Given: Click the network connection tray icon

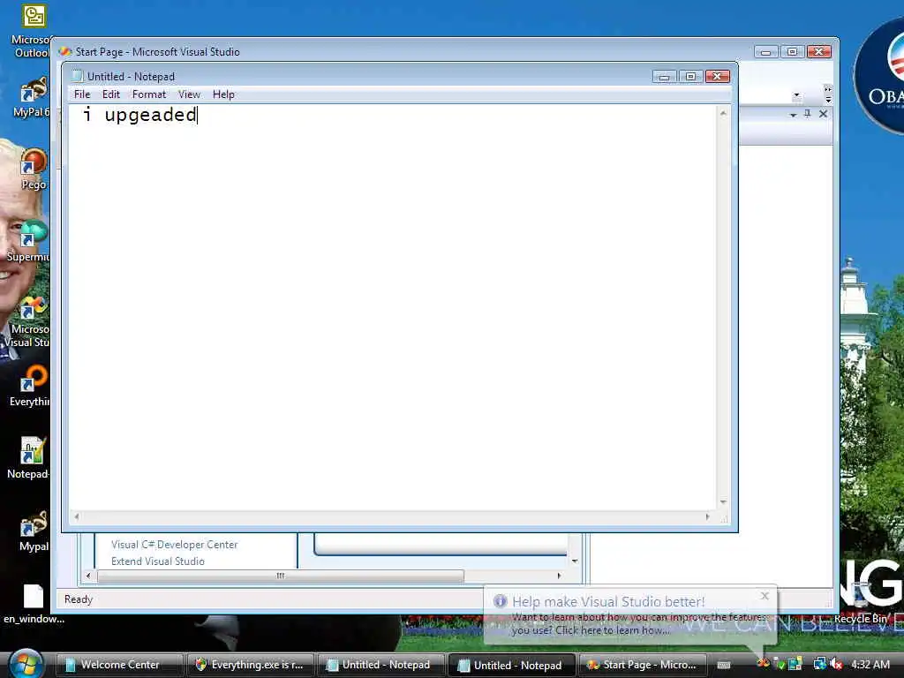Looking at the screenshot, I should coord(819,664).
